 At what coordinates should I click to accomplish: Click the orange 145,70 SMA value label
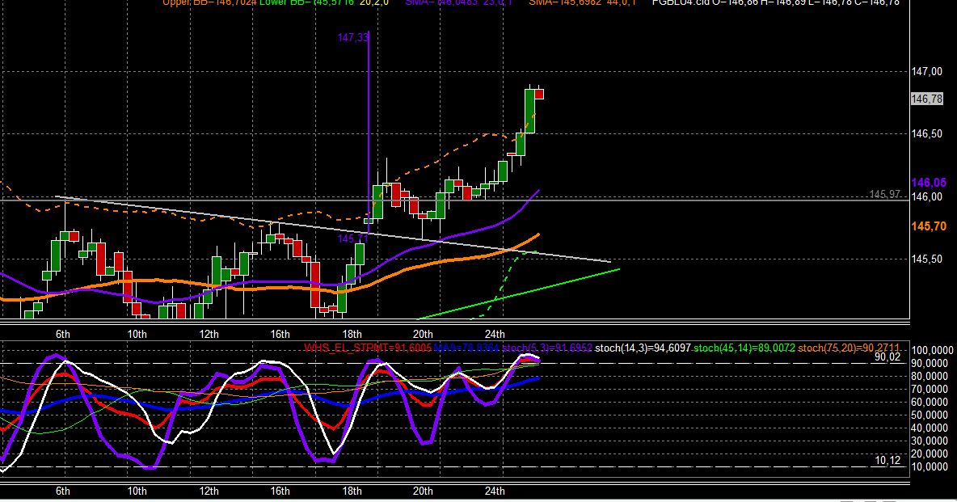(929, 226)
